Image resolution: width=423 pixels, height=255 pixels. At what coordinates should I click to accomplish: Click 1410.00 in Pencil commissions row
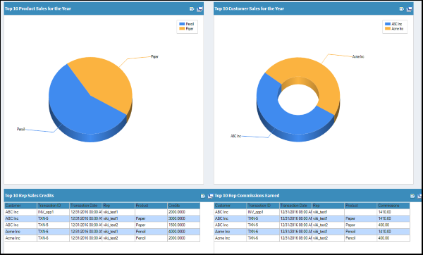tap(393, 232)
